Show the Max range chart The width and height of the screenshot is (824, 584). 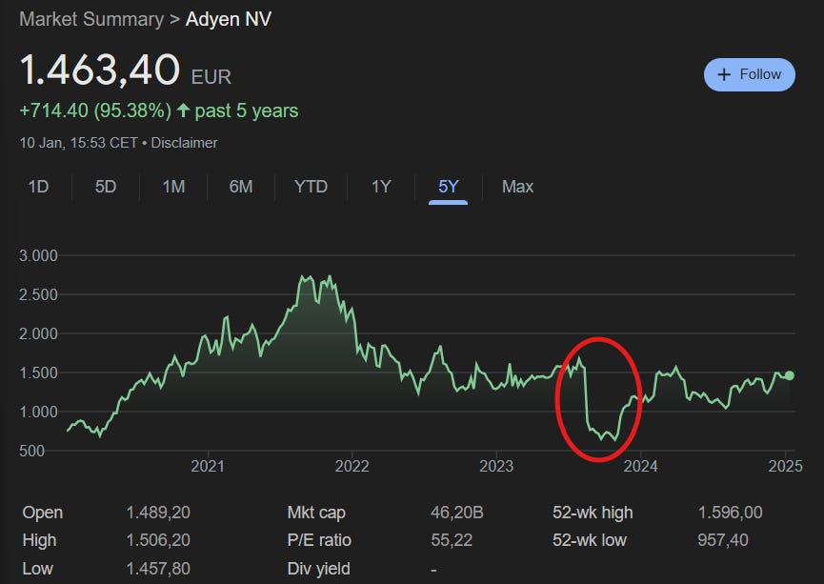(x=517, y=187)
